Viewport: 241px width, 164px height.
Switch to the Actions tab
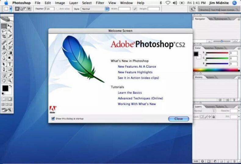click(210, 77)
